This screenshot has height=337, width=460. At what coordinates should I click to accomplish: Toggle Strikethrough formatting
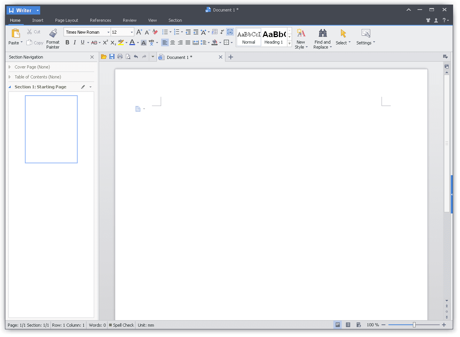tap(94, 42)
